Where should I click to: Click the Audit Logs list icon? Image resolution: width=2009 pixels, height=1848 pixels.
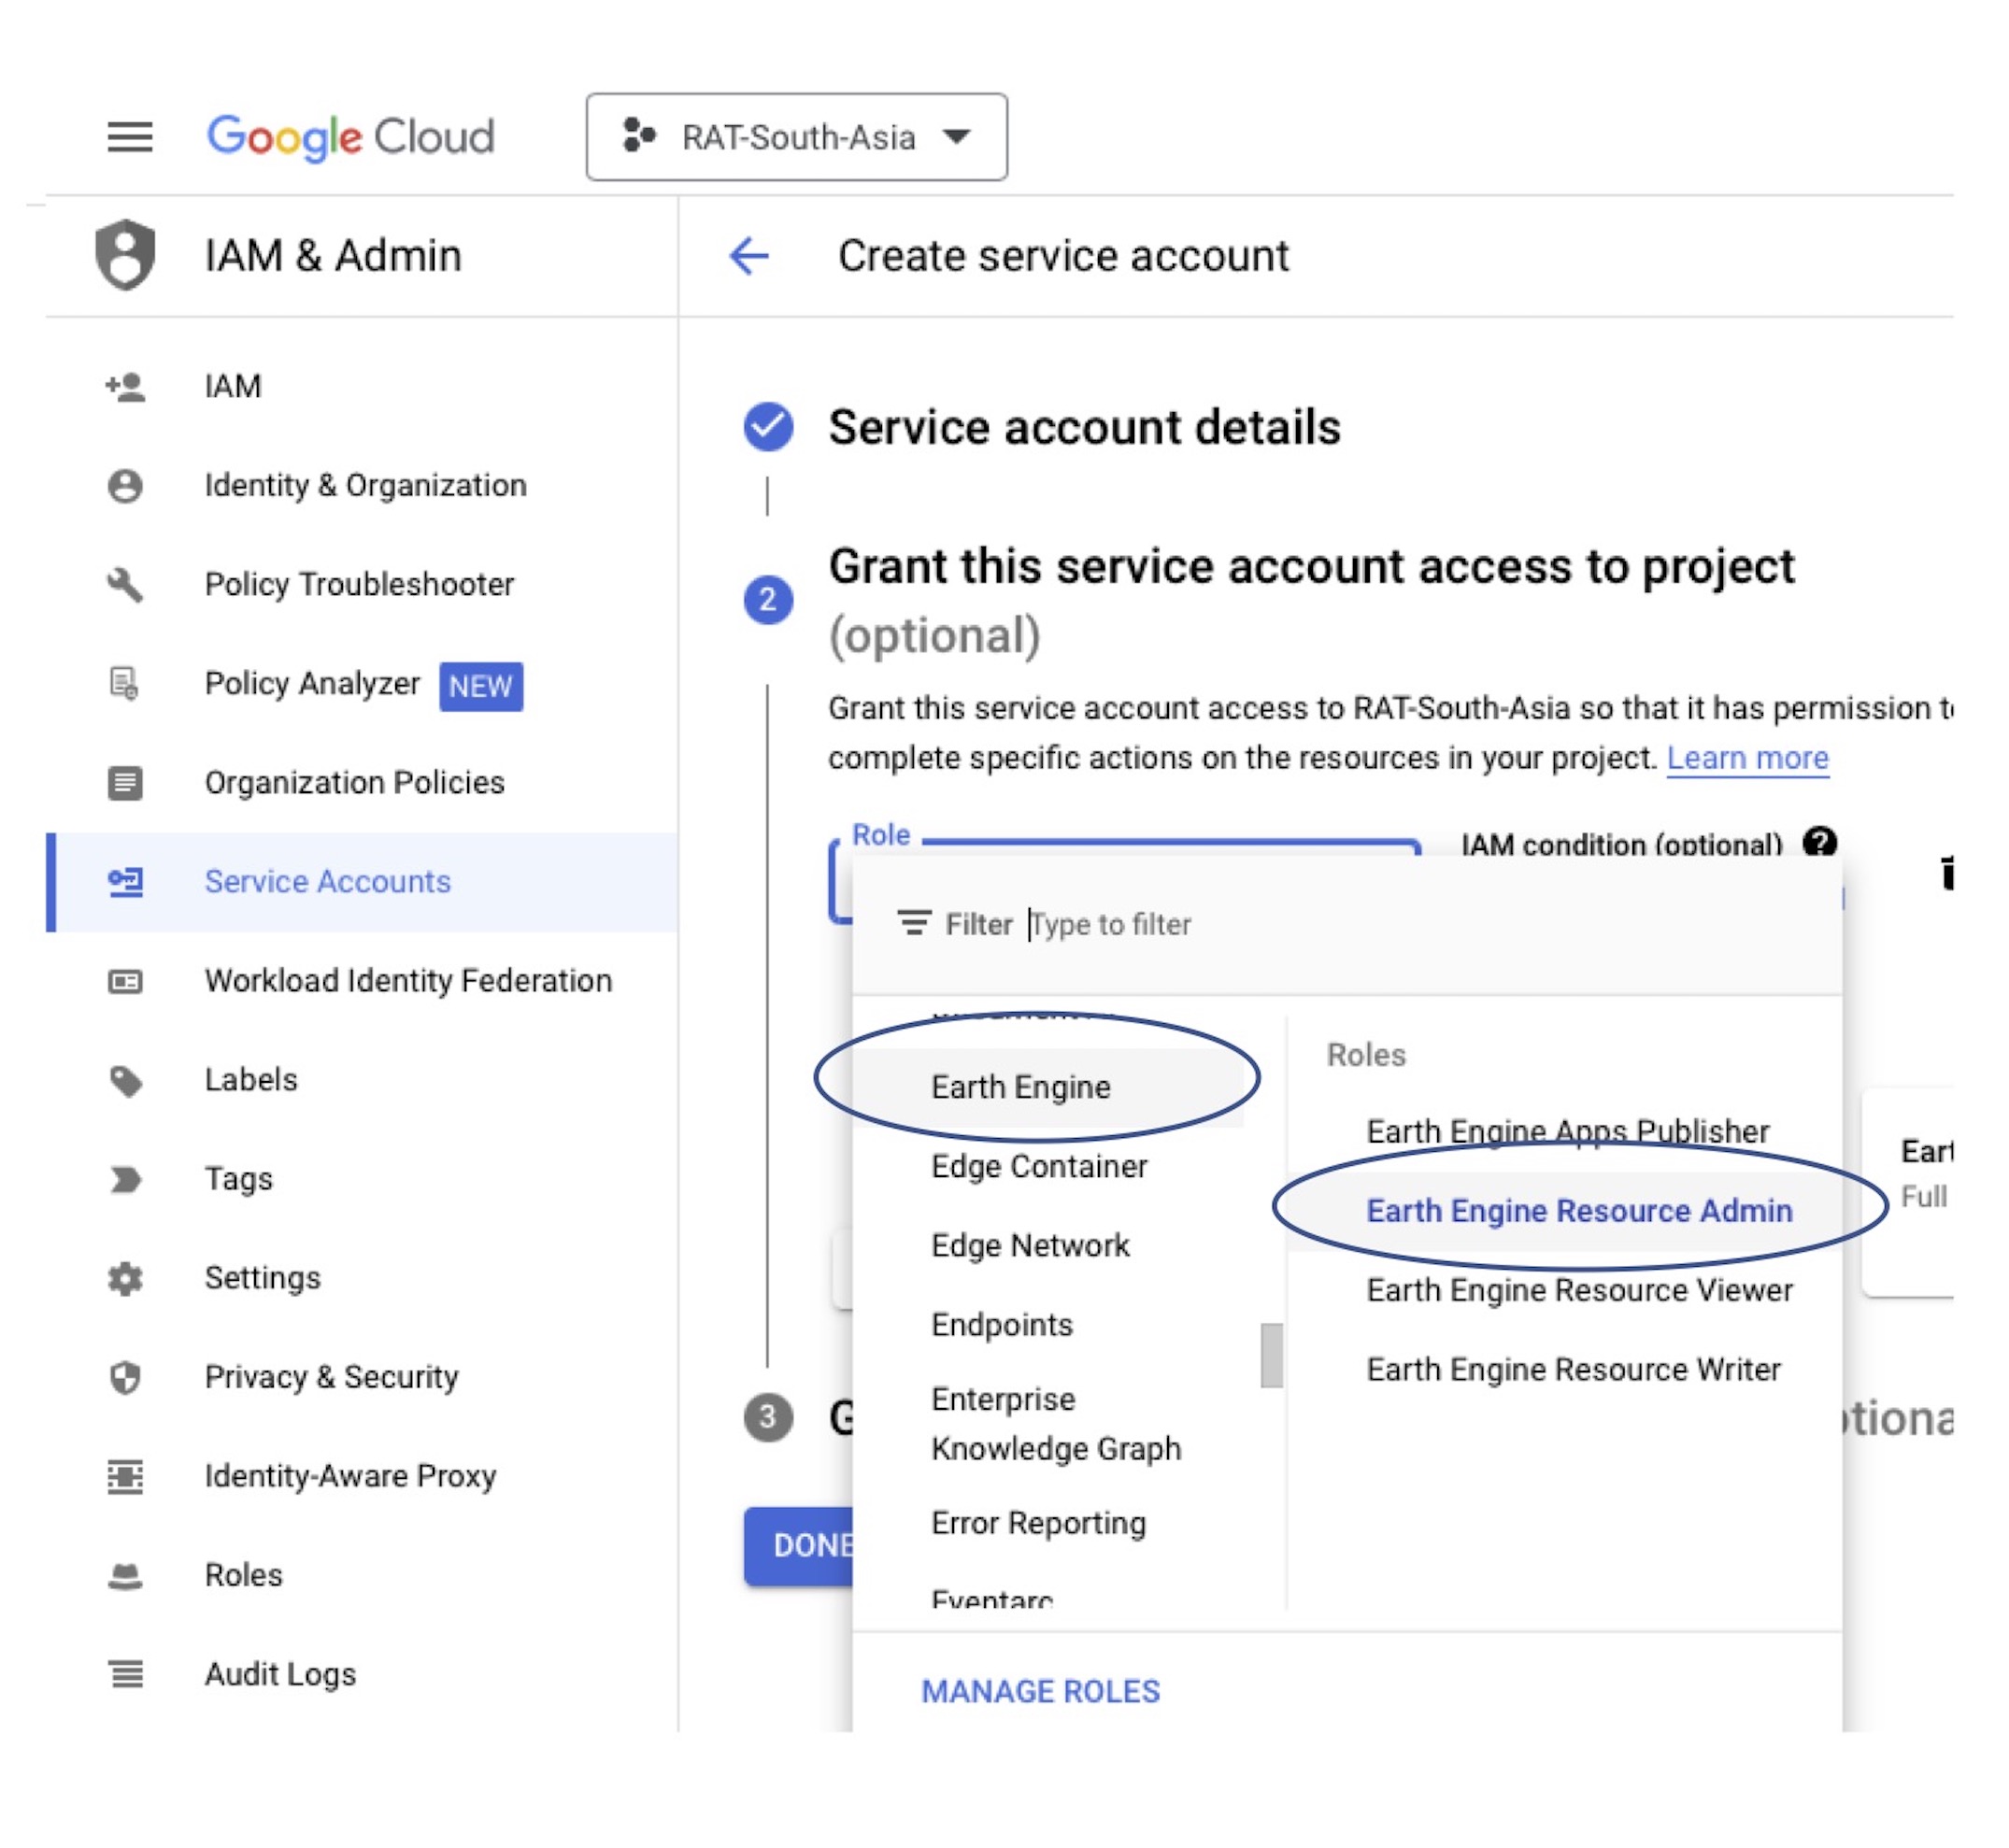pyautogui.click(x=125, y=1675)
